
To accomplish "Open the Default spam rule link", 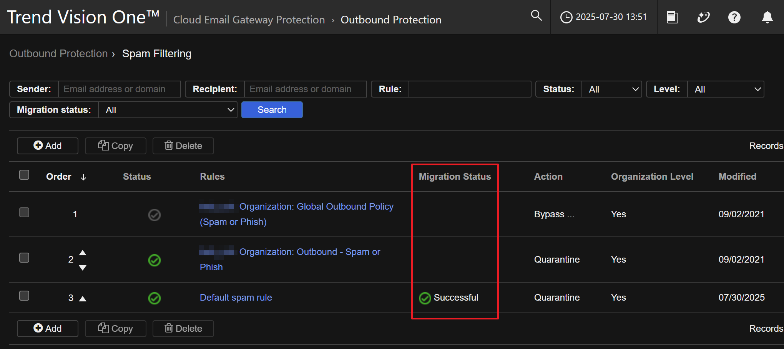I will (x=236, y=298).
